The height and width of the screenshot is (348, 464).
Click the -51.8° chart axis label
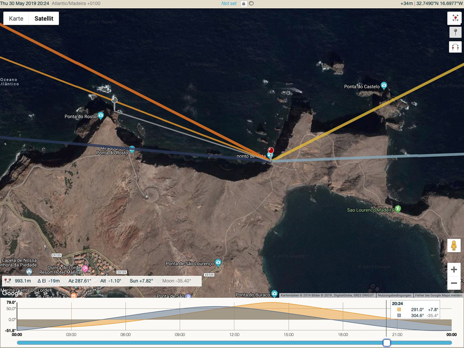10,331
